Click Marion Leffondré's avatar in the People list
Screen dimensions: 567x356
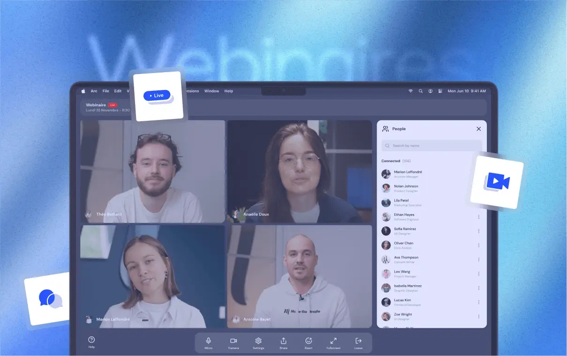pyautogui.click(x=386, y=174)
